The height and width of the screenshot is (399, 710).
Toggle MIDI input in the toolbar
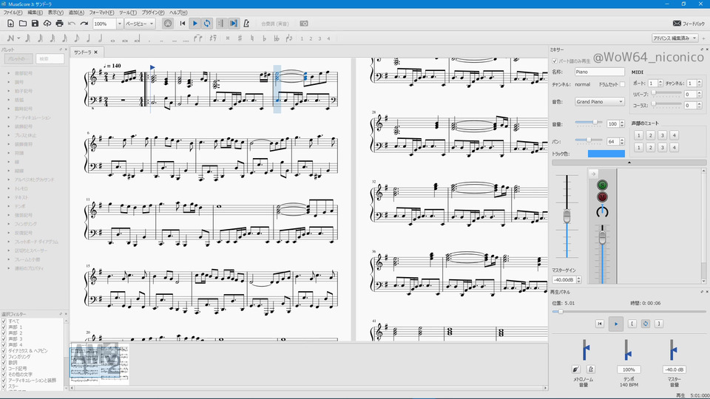click(168, 24)
